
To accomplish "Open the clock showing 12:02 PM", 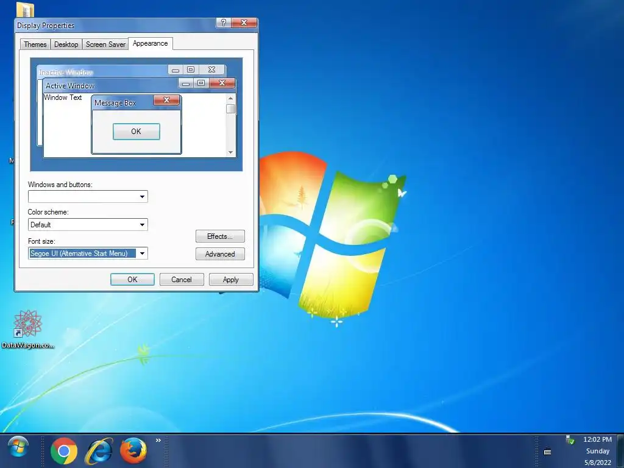I will [597, 439].
